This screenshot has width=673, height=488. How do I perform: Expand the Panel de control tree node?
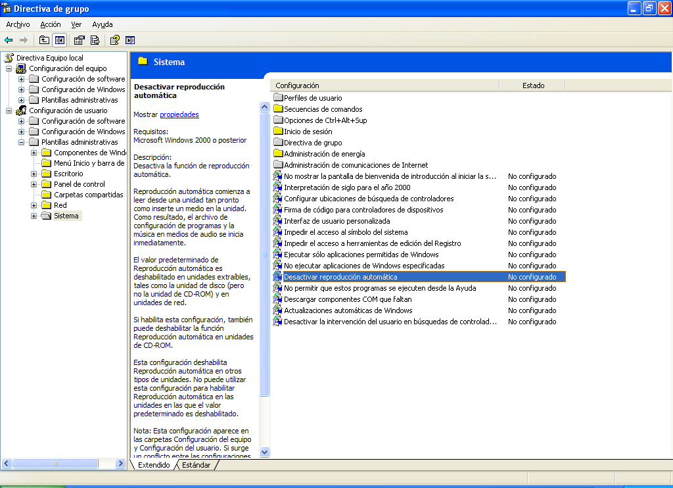(x=34, y=184)
